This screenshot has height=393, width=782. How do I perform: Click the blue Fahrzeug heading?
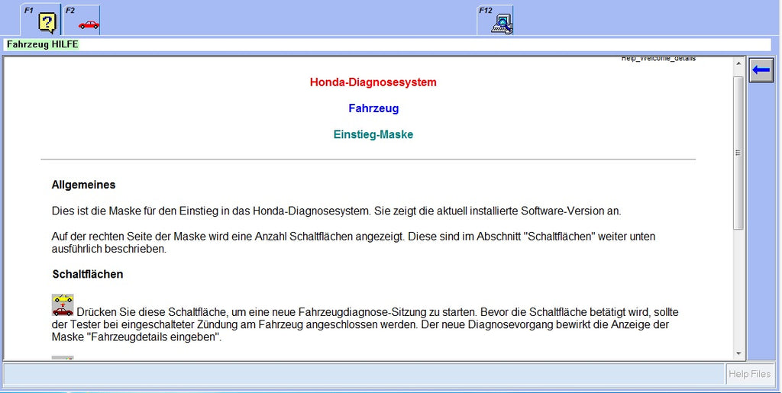tap(373, 108)
